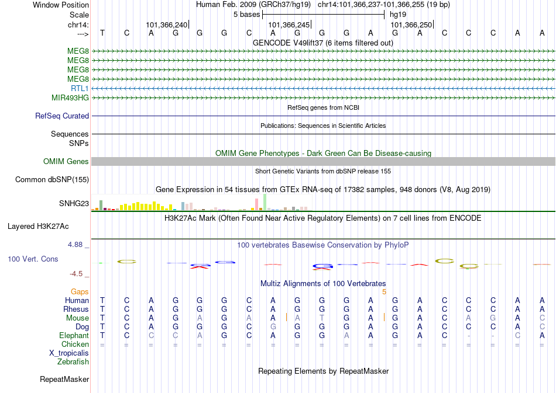
Task: Click the '100 Vert. Cons' track label
Action: point(33,259)
